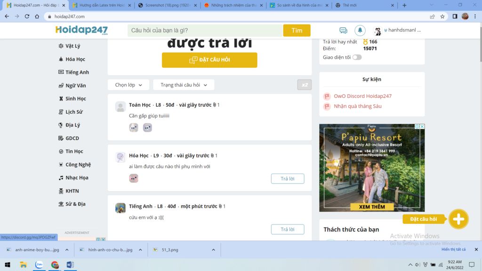Select the GDCD subject icon
This screenshot has height=271, width=482.
[x=61, y=138]
